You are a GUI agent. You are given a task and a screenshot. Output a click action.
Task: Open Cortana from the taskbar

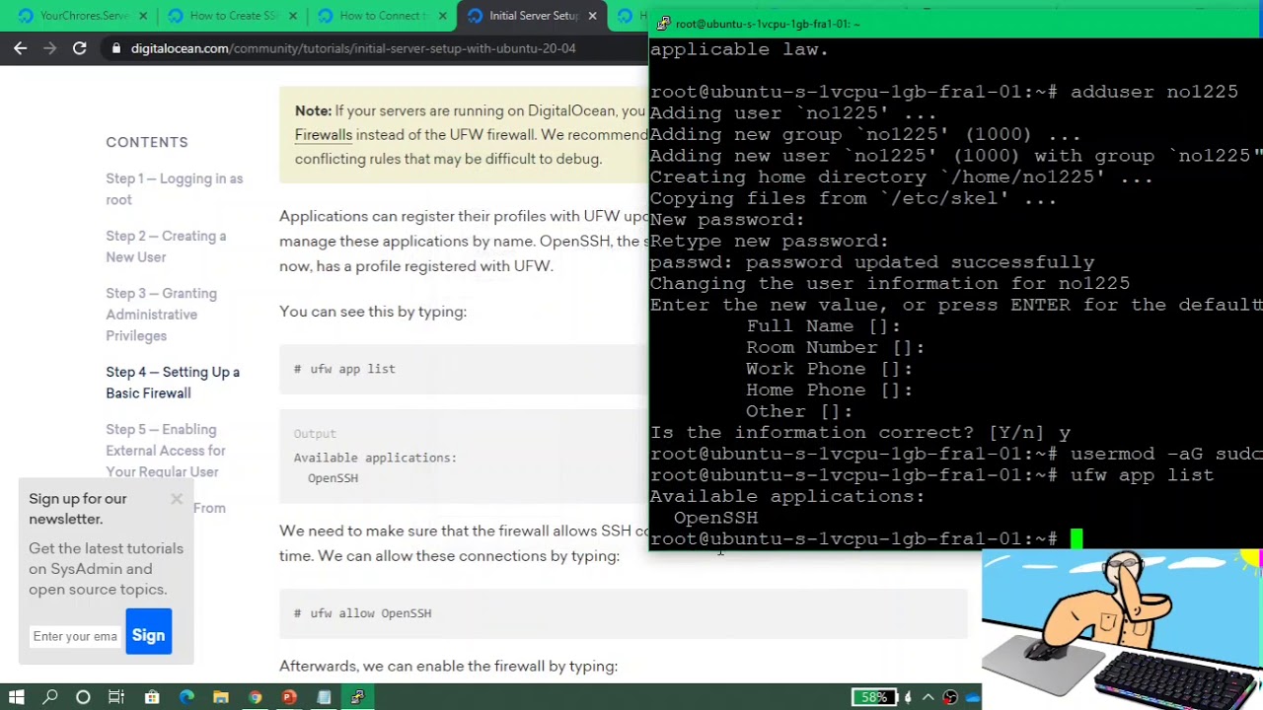pos(83,697)
